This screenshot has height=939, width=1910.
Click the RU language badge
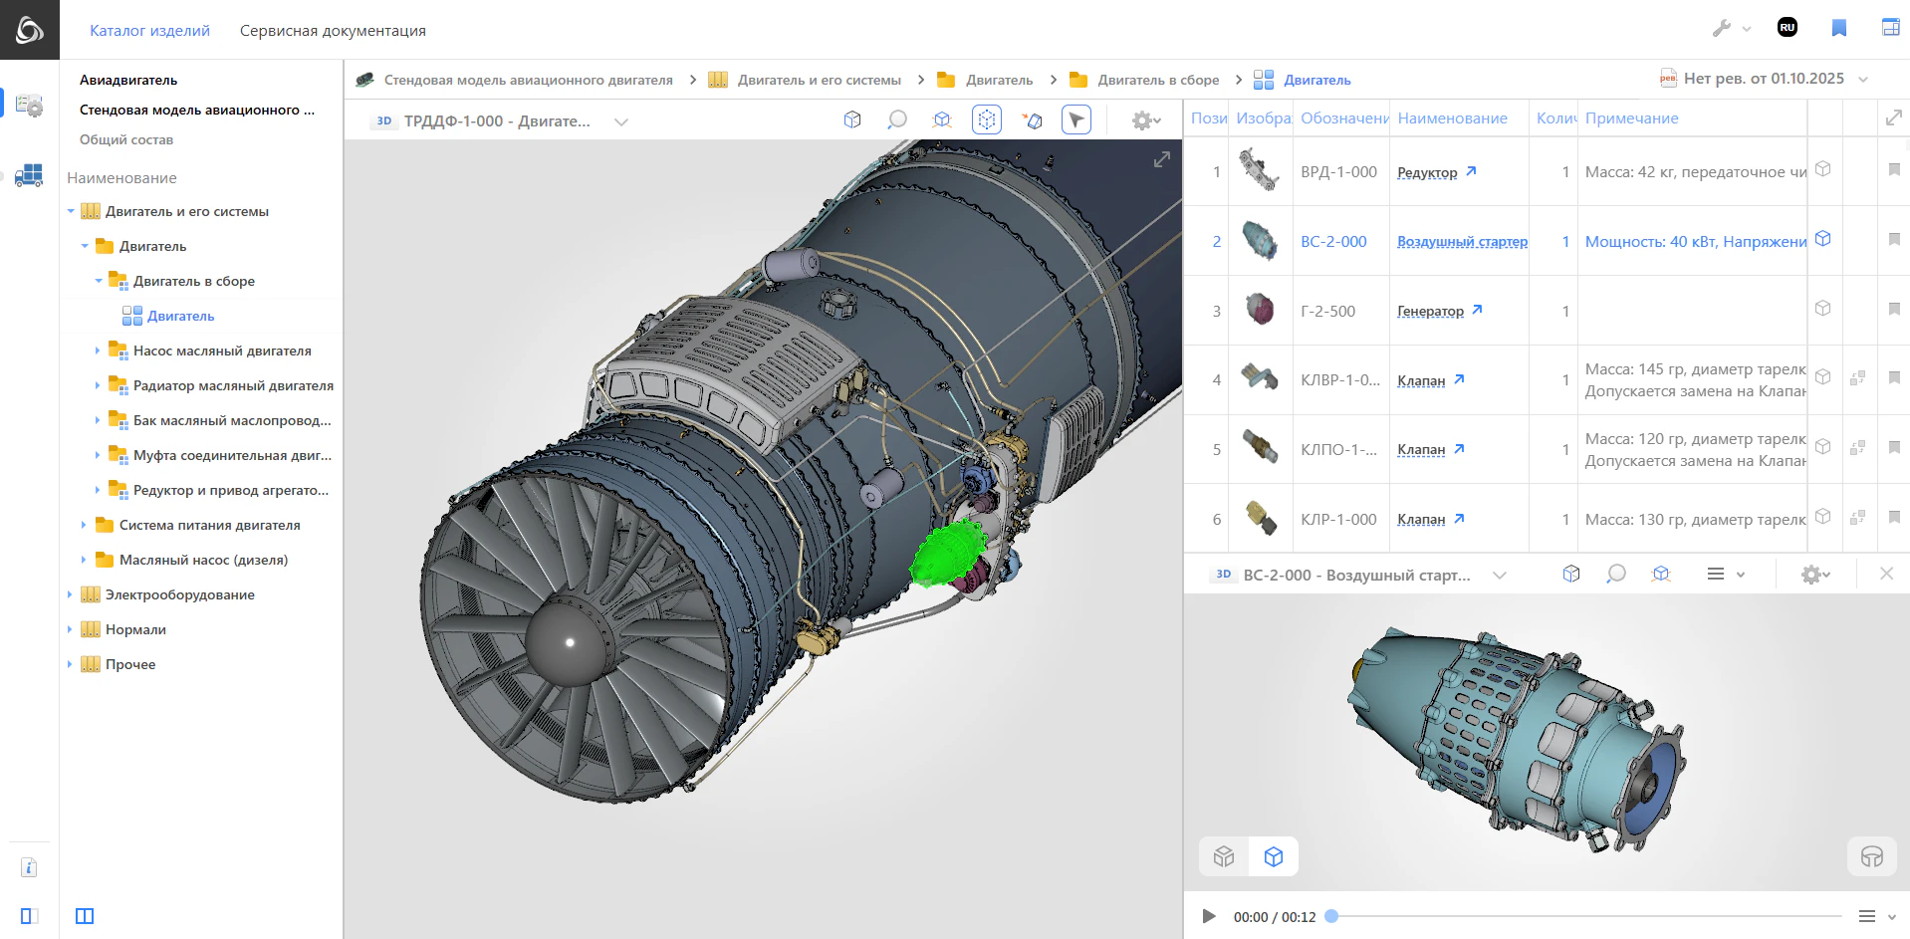click(1788, 28)
